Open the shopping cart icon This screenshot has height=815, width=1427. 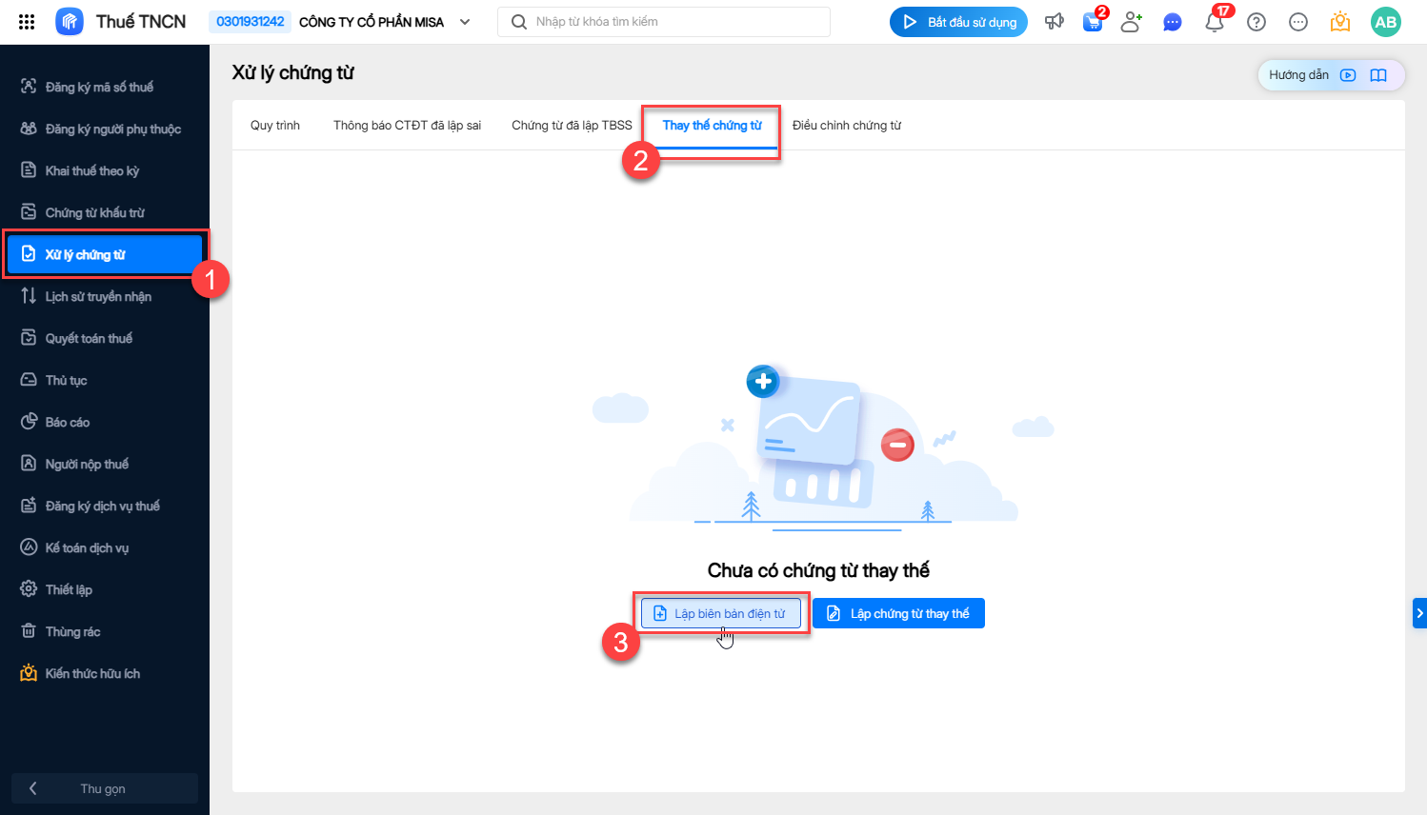click(1093, 22)
